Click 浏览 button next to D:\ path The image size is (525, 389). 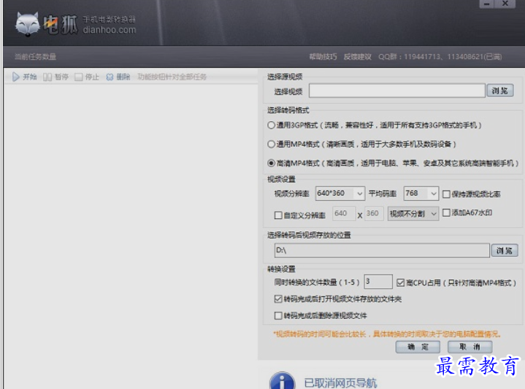[505, 250]
